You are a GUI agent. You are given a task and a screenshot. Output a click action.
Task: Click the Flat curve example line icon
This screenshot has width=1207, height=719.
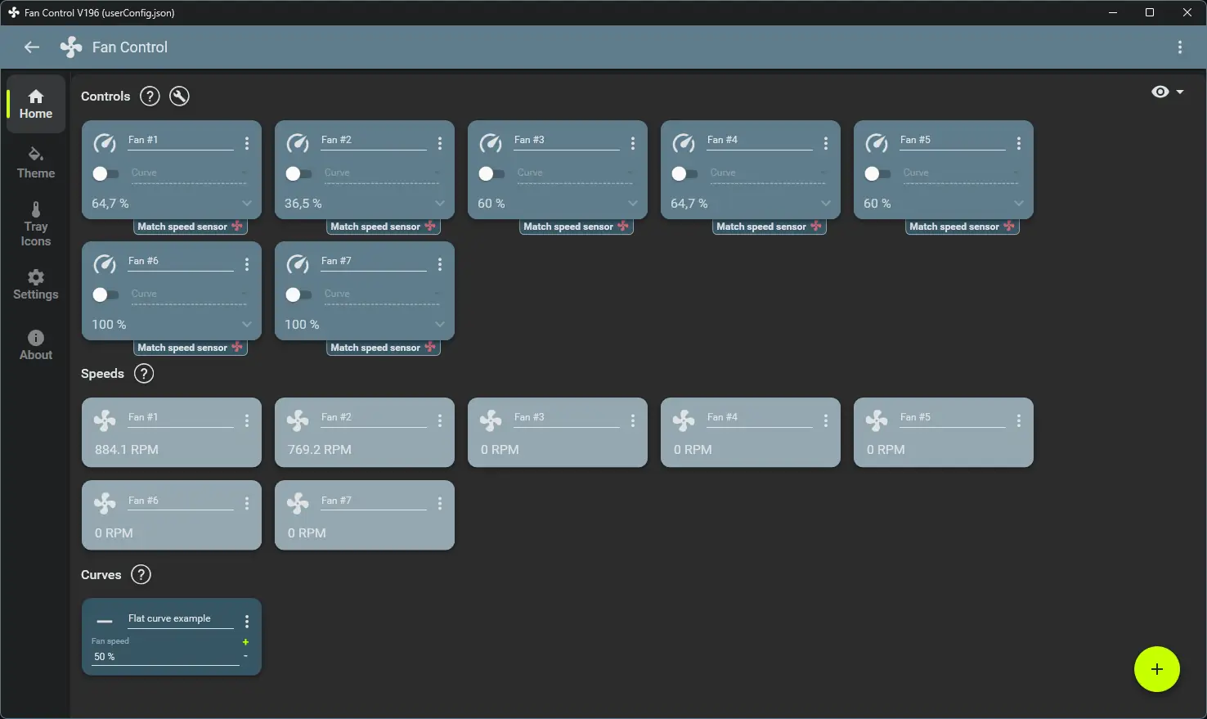tap(105, 622)
